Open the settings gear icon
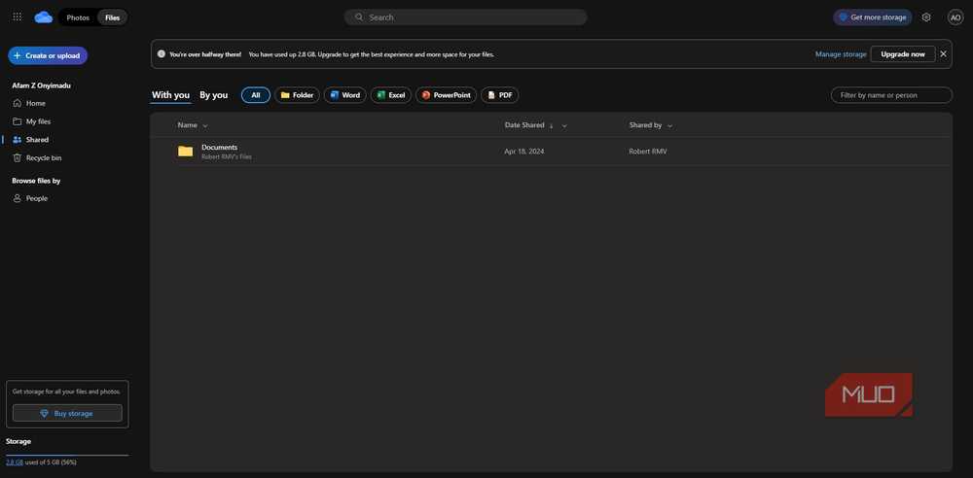The height and width of the screenshot is (478, 973). pos(926,17)
